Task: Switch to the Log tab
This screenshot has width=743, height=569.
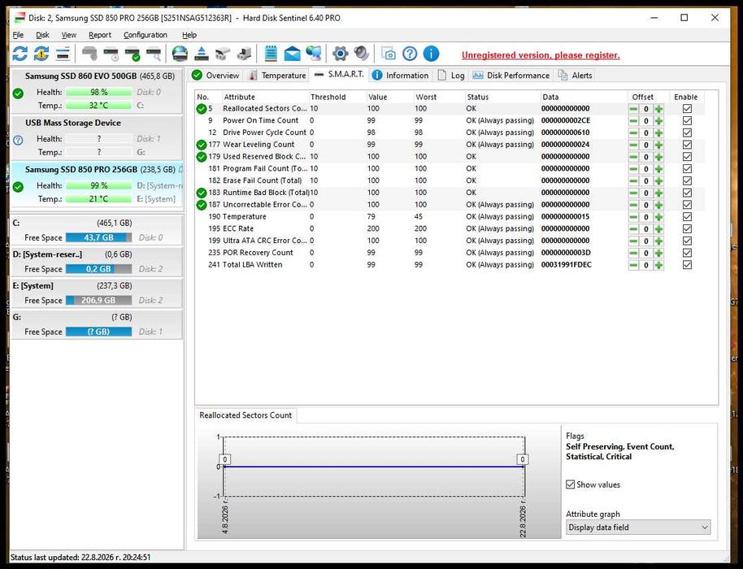Action: tap(451, 76)
